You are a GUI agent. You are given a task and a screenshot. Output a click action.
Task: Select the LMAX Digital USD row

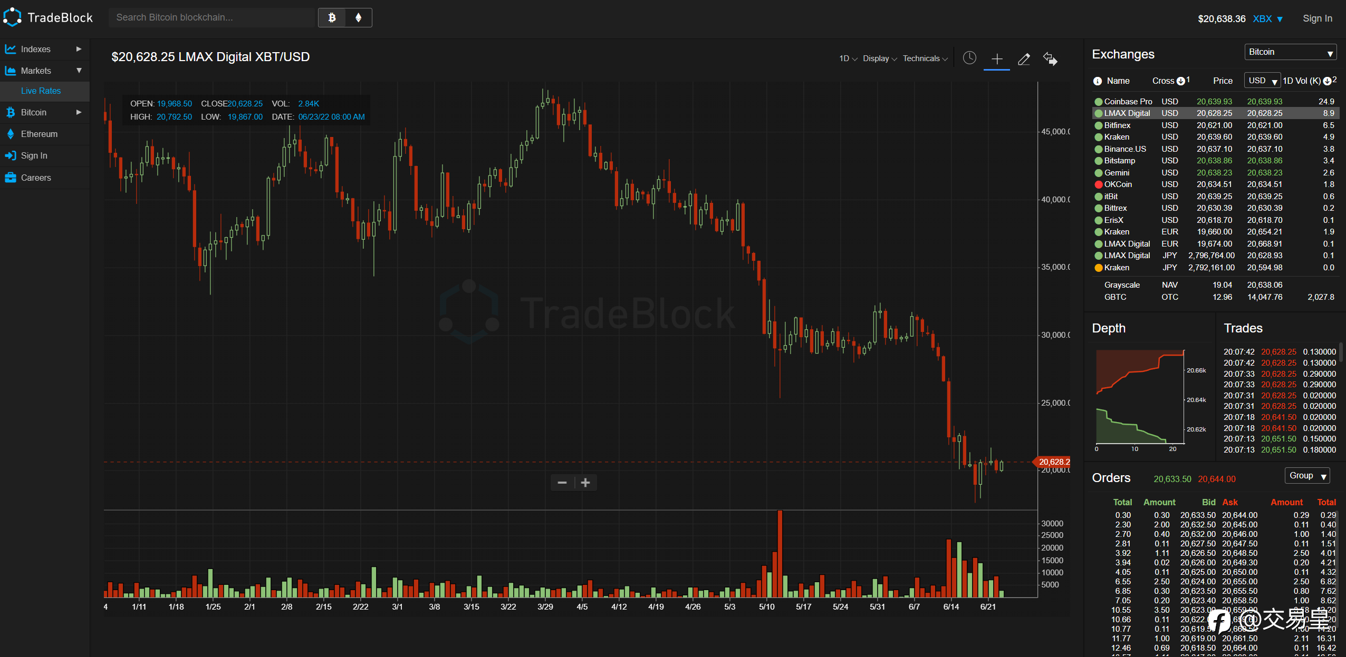point(1215,113)
